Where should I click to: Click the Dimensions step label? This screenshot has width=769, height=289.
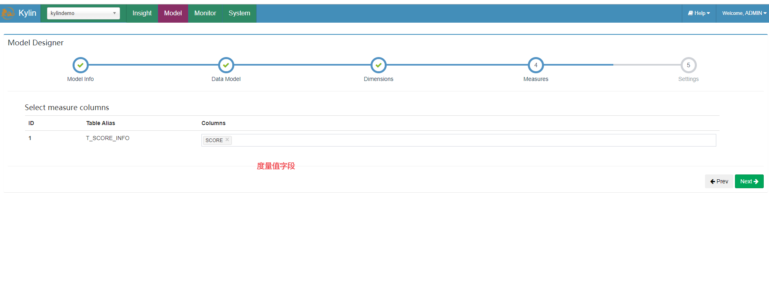tap(379, 79)
